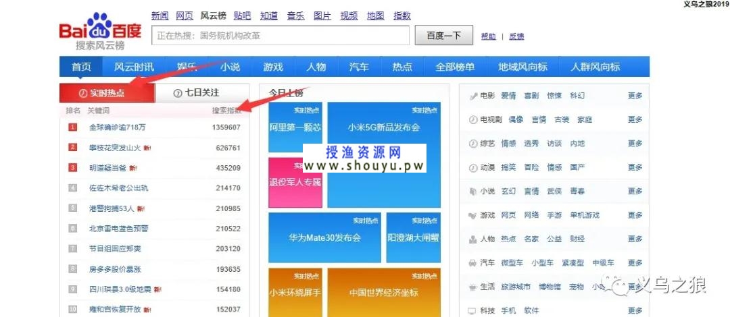Click the 百度一下 search button

443,35
